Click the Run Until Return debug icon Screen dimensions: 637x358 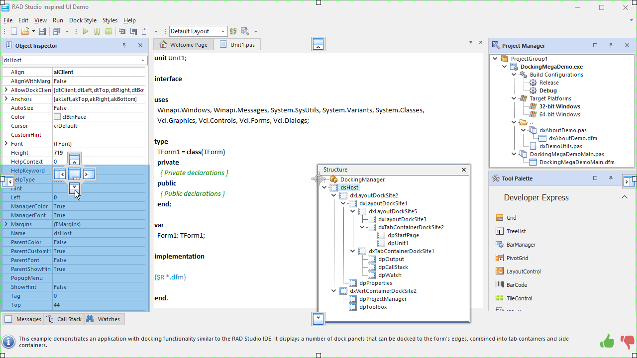pyautogui.click(x=145, y=31)
